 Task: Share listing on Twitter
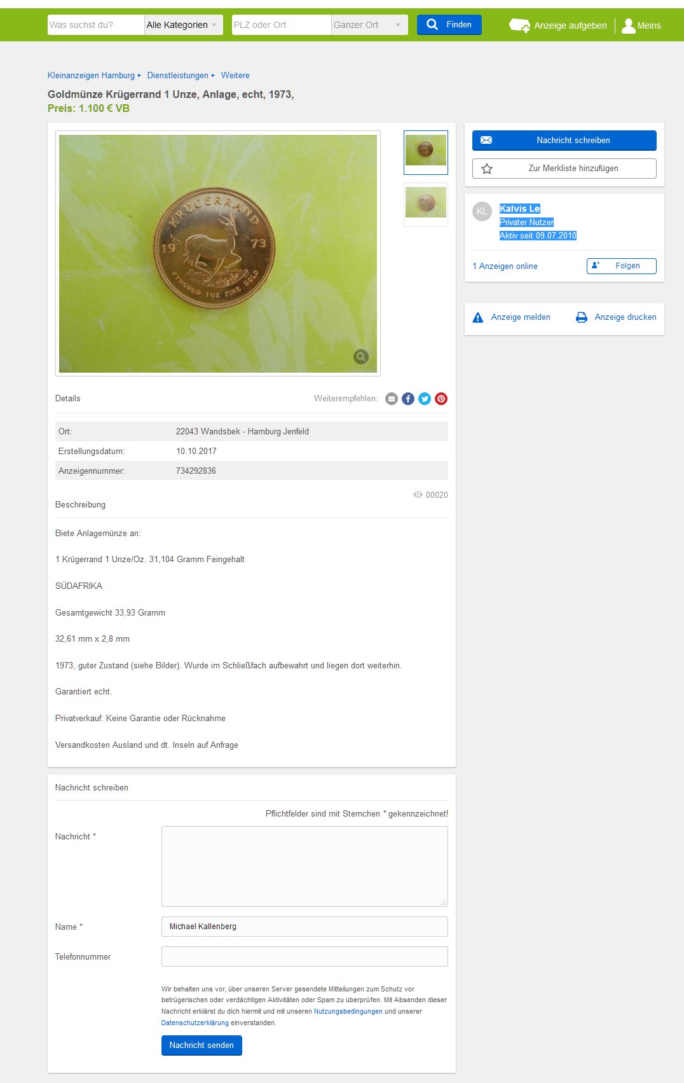(x=425, y=399)
